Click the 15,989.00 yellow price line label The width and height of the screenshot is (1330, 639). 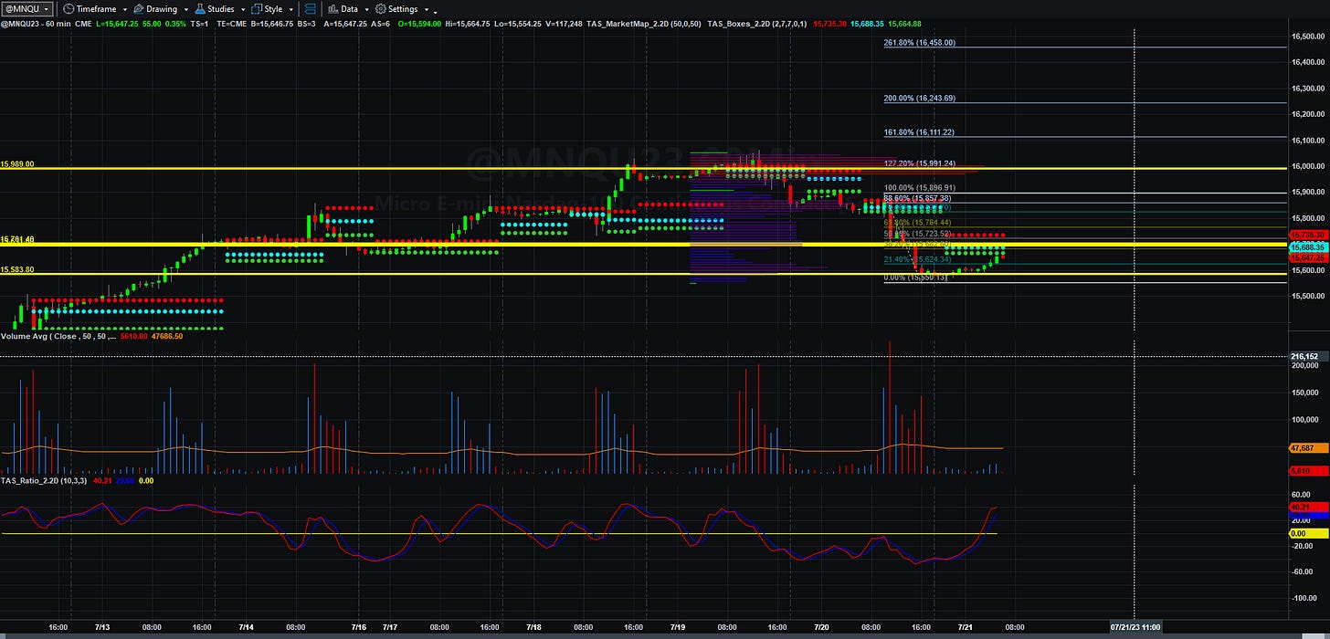[x=18, y=164]
